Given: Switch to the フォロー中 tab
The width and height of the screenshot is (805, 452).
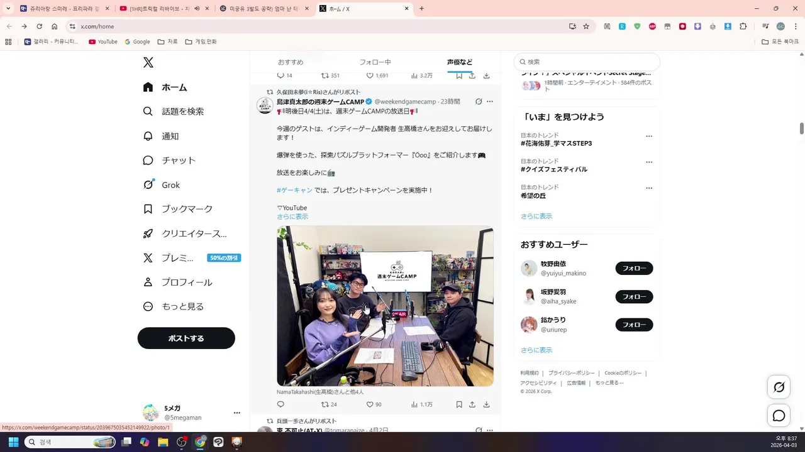Looking at the screenshot, I should 375,62.
